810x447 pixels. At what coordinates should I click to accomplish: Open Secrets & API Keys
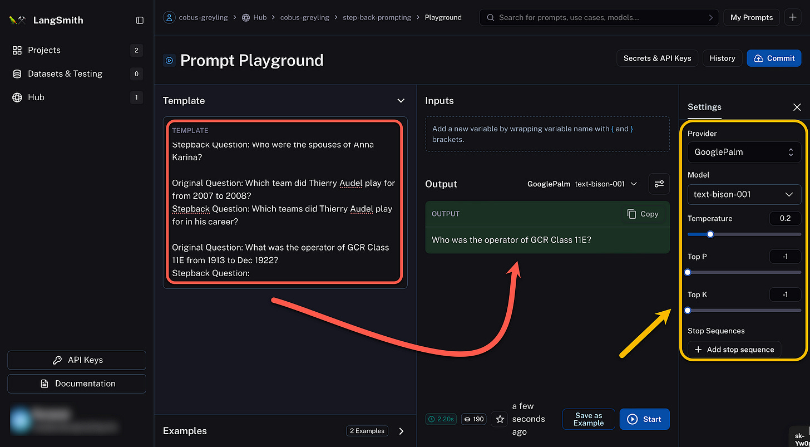[x=657, y=58]
